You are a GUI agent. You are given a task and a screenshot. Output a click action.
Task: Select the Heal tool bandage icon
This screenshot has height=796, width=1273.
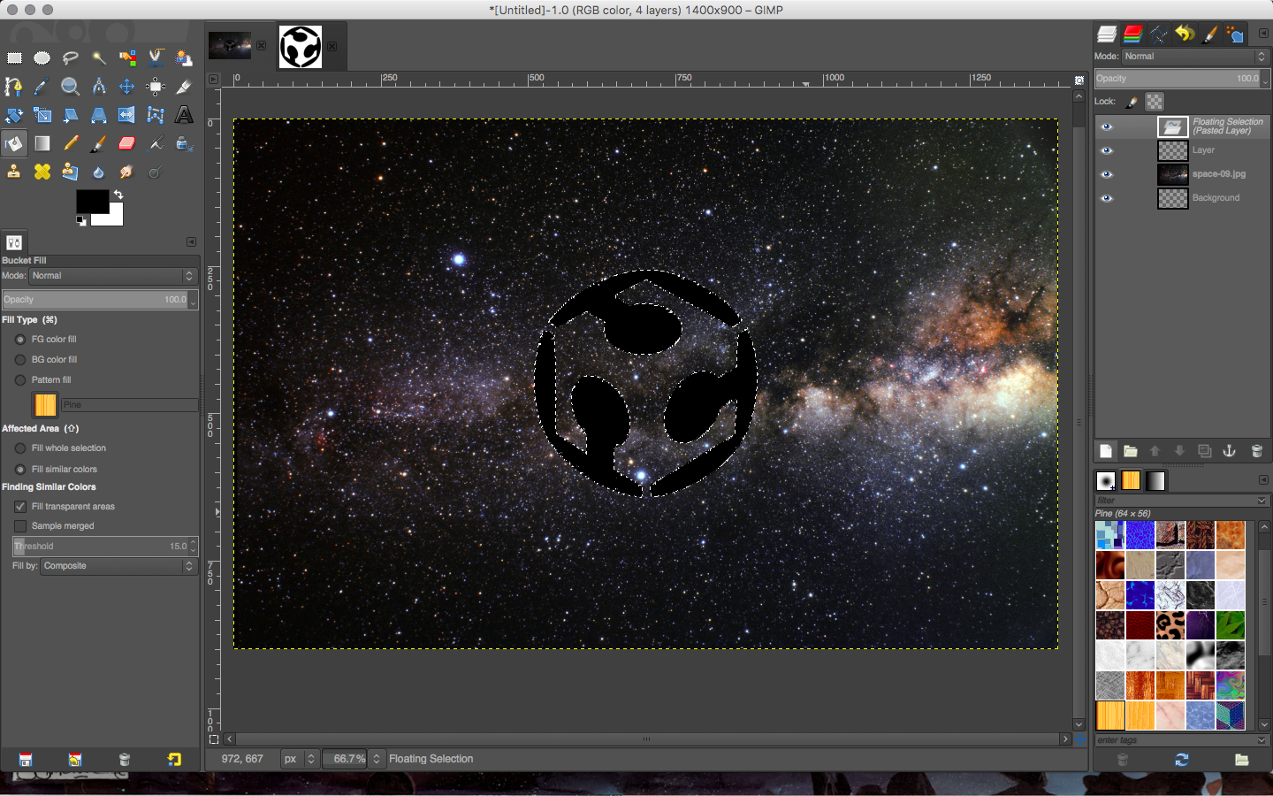pyautogui.click(x=42, y=172)
